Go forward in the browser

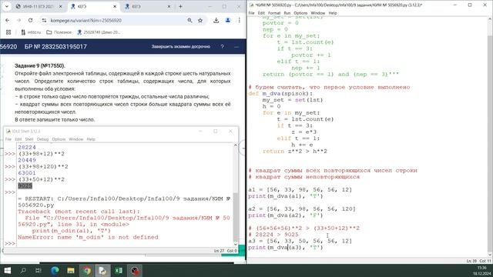pos(18,20)
